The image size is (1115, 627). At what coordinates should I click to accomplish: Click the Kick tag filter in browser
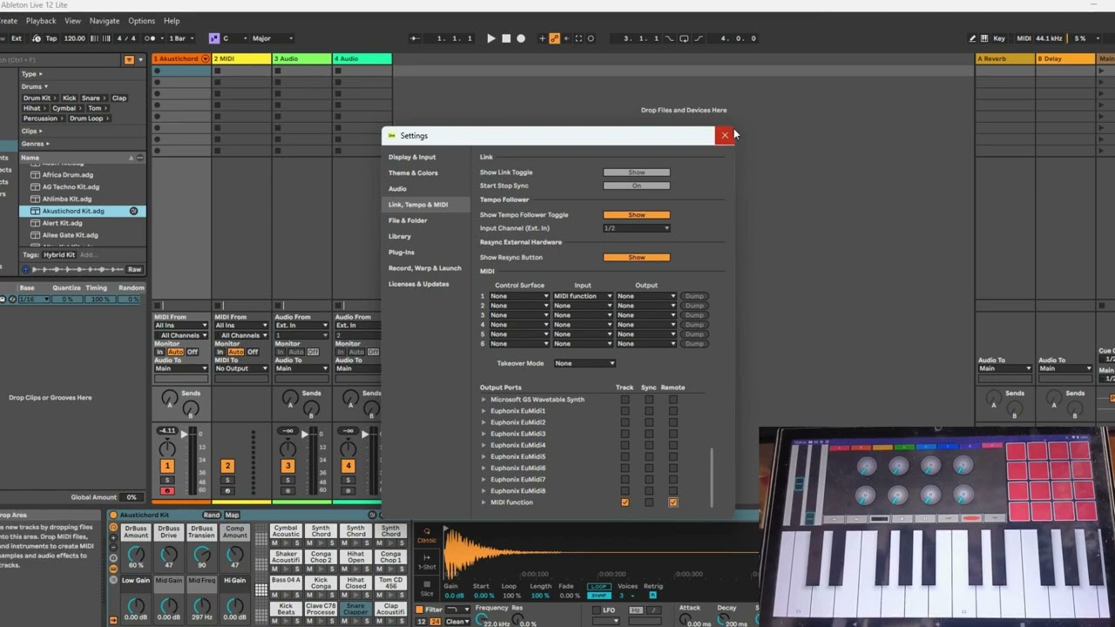point(69,98)
